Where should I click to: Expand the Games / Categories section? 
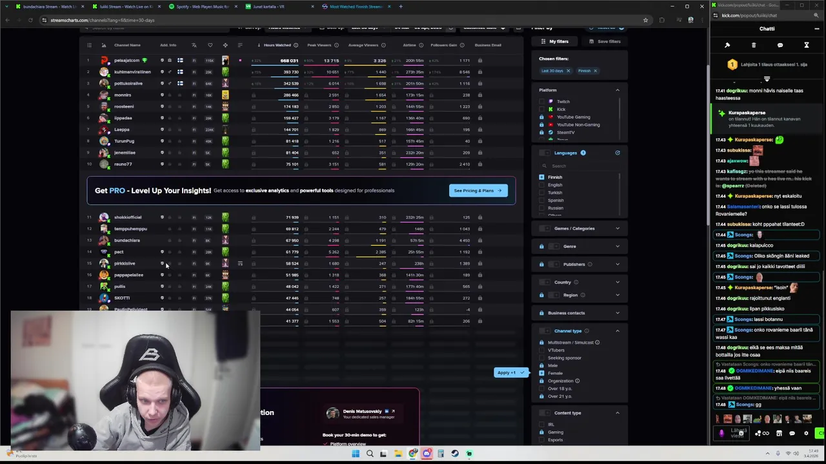point(618,228)
